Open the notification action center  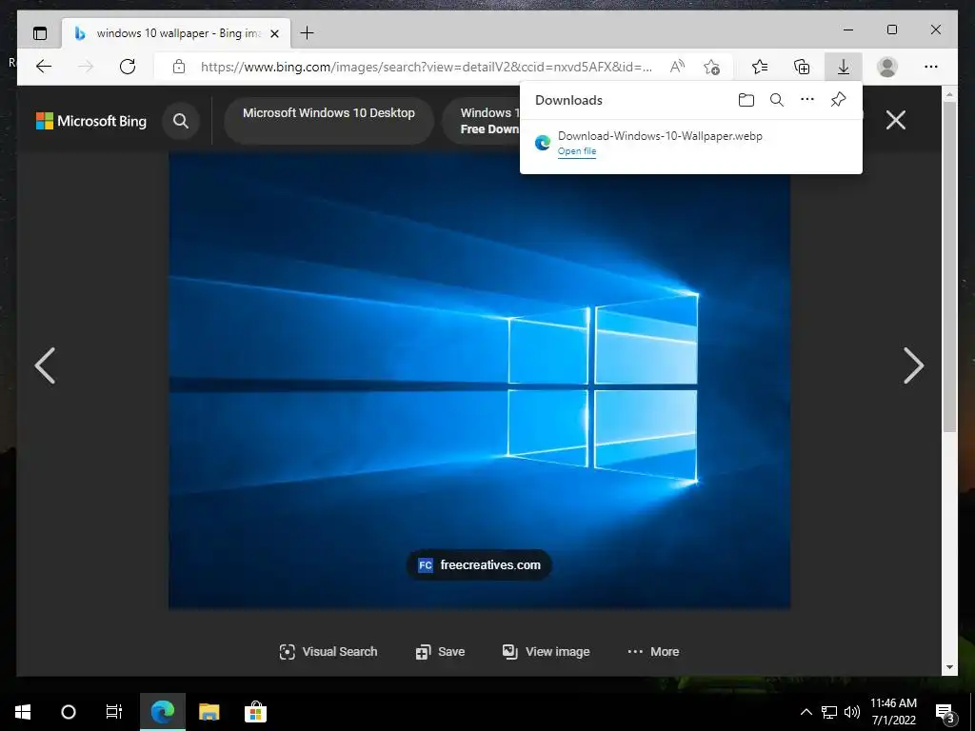click(945, 713)
